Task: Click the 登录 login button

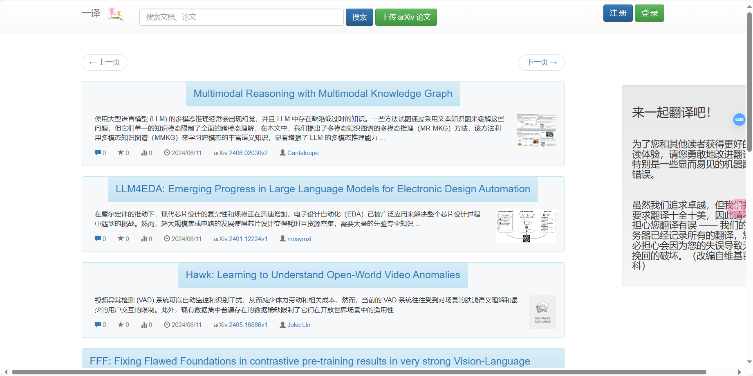Action: click(x=649, y=13)
